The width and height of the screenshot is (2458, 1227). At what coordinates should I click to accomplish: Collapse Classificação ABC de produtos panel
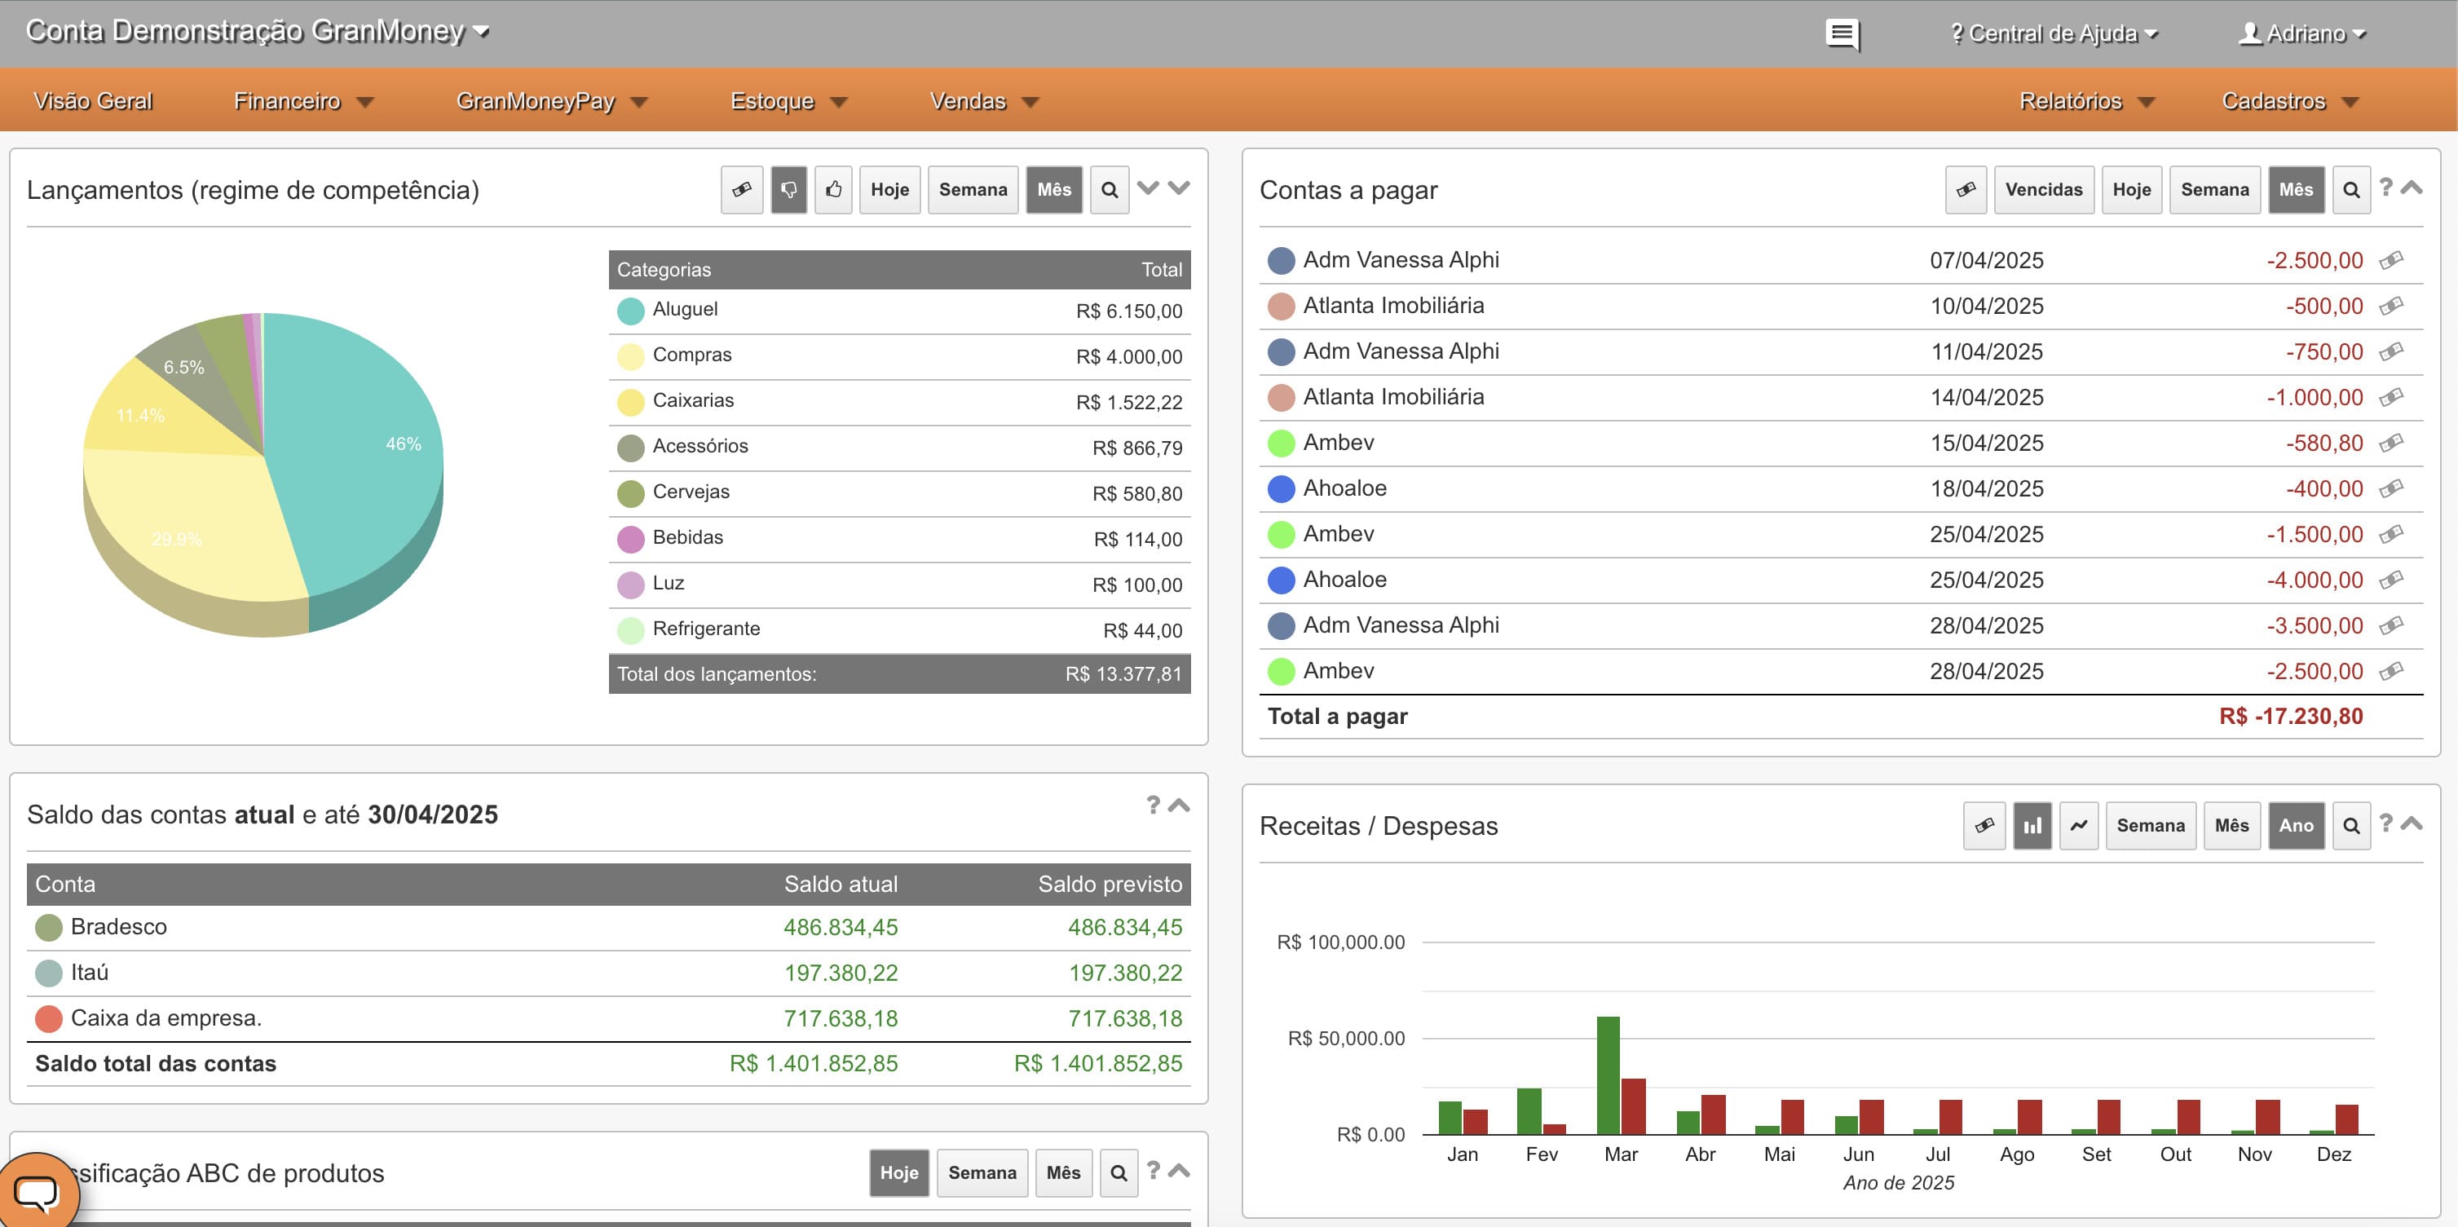[1178, 1171]
